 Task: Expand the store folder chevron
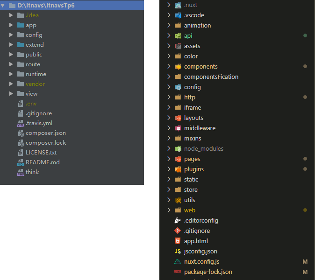169,189
